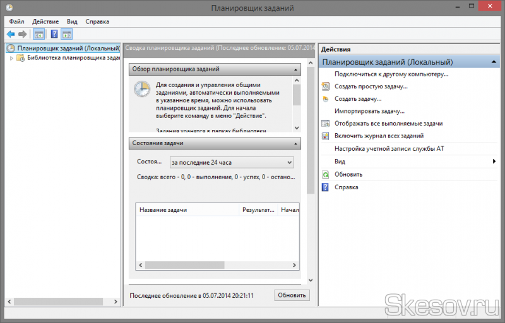Open the Справка menu in the menu bar
The width and height of the screenshot is (505, 323).
97,21
